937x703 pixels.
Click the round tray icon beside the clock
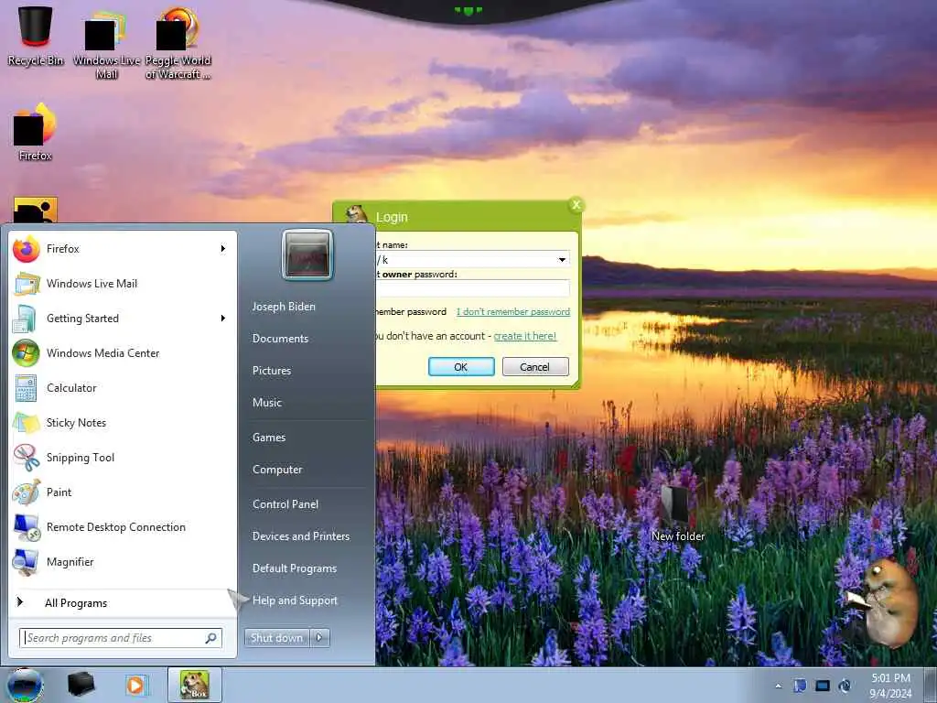tap(845, 686)
